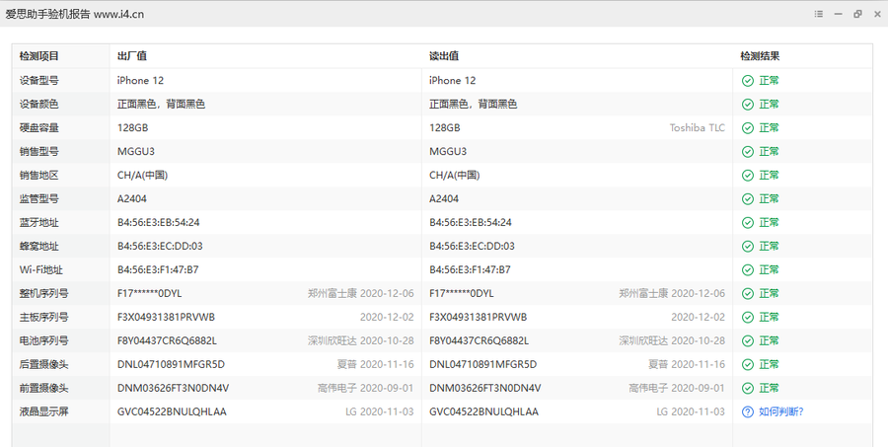This screenshot has width=888, height=447.
Task: Select the 蓝牙地址 row label
Action: tap(39, 223)
